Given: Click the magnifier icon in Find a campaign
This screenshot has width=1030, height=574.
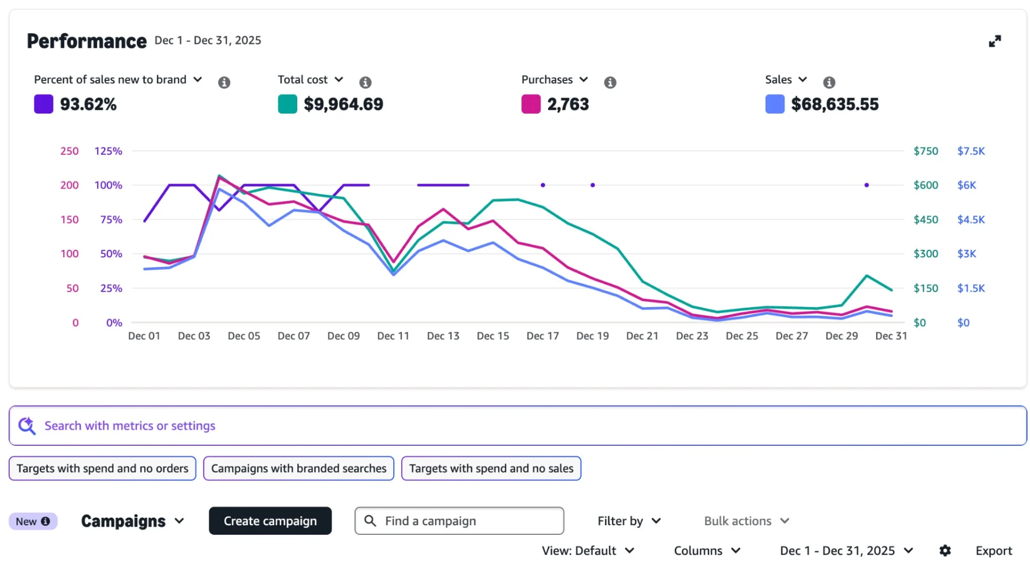Looking at the screenshot, I should pos(370,521).
